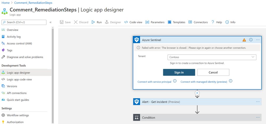Click the API connections link icon
Viewport: 266px width, 124px height.
pos(3,93)
